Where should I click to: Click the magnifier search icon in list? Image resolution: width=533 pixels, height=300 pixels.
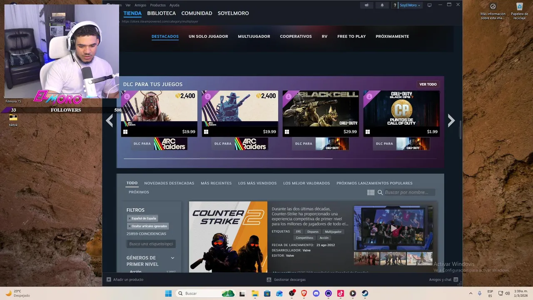pos(380,192)
